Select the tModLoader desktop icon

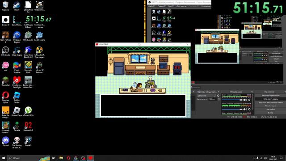click(28, 36)
